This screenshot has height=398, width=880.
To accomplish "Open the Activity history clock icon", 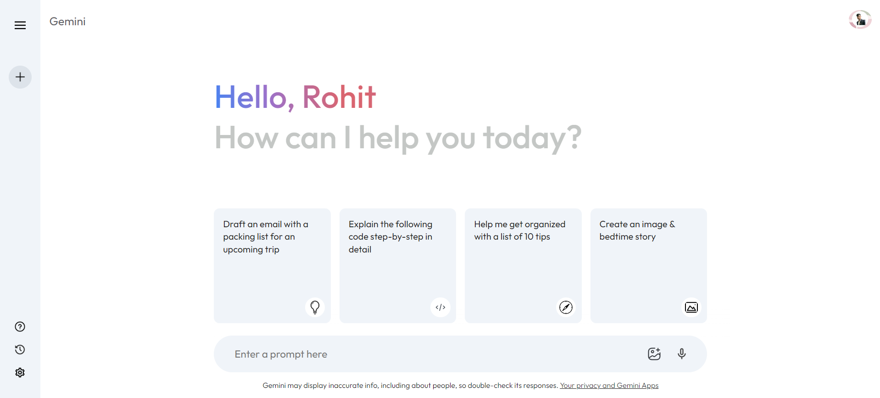I will point(20,350).
